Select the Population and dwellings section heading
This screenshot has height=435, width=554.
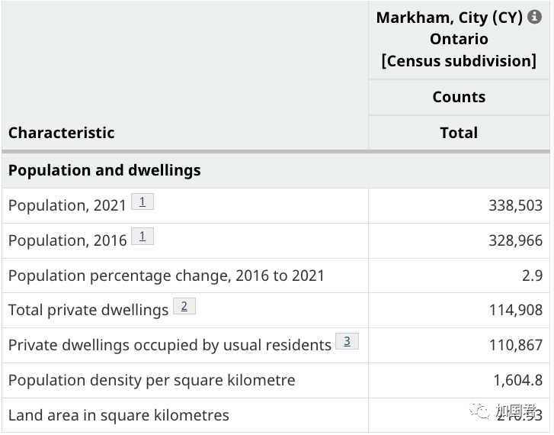104,170
